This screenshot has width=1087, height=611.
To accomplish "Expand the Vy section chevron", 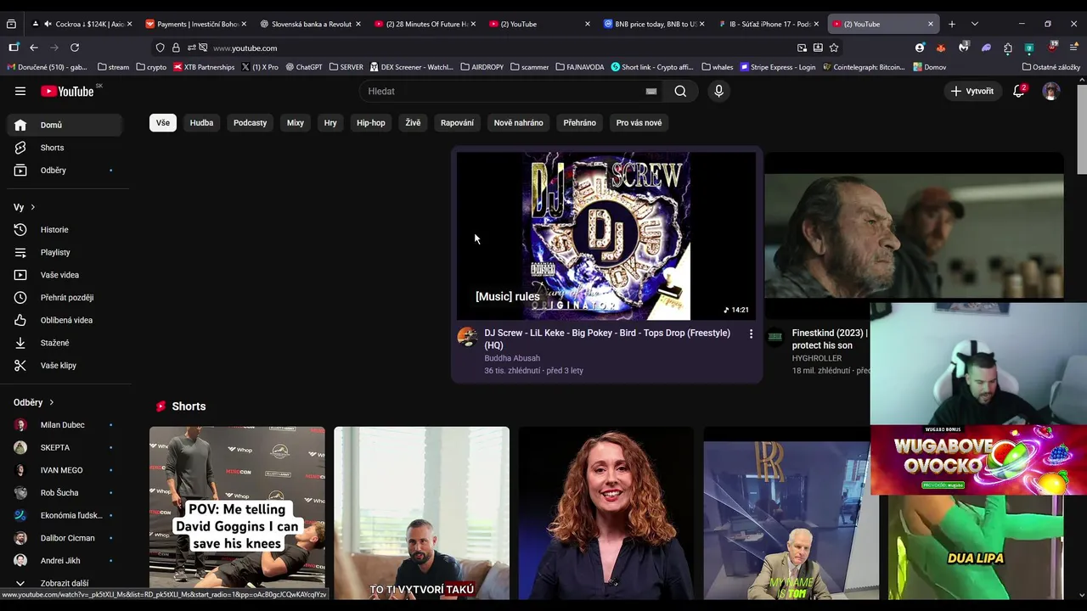I will tap(33, 207).
